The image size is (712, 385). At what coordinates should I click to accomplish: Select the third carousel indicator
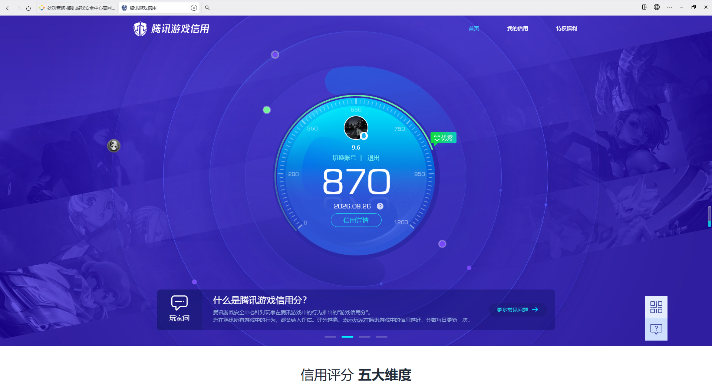coord(365,337)
